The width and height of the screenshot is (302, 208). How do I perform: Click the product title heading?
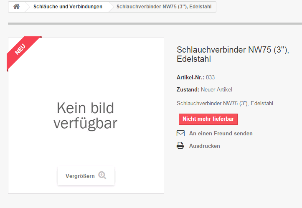click(233, 54)
